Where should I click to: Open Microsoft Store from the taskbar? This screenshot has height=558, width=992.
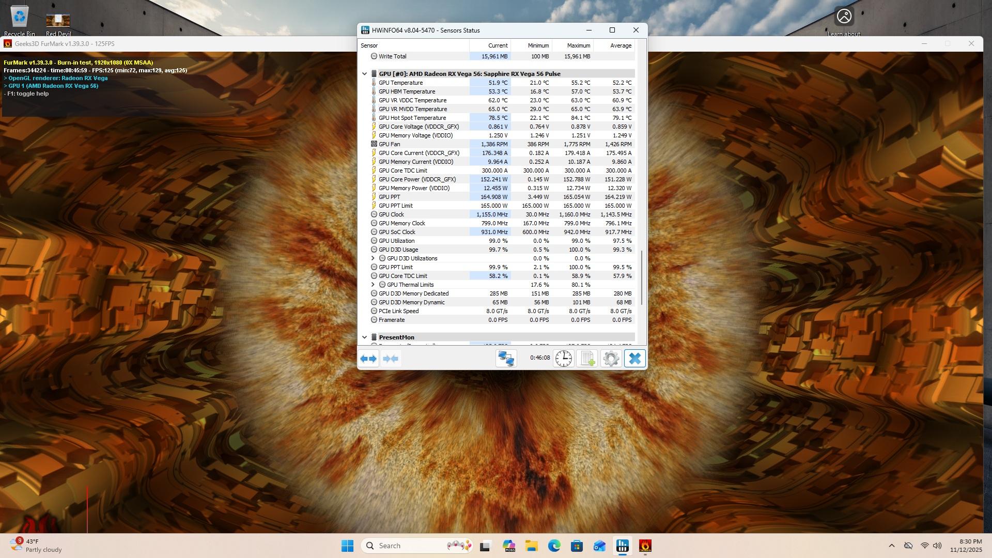[577, 546]
